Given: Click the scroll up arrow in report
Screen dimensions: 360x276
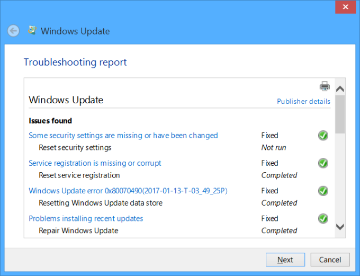Looking at the screenshot, I should [x=340, y=89].
